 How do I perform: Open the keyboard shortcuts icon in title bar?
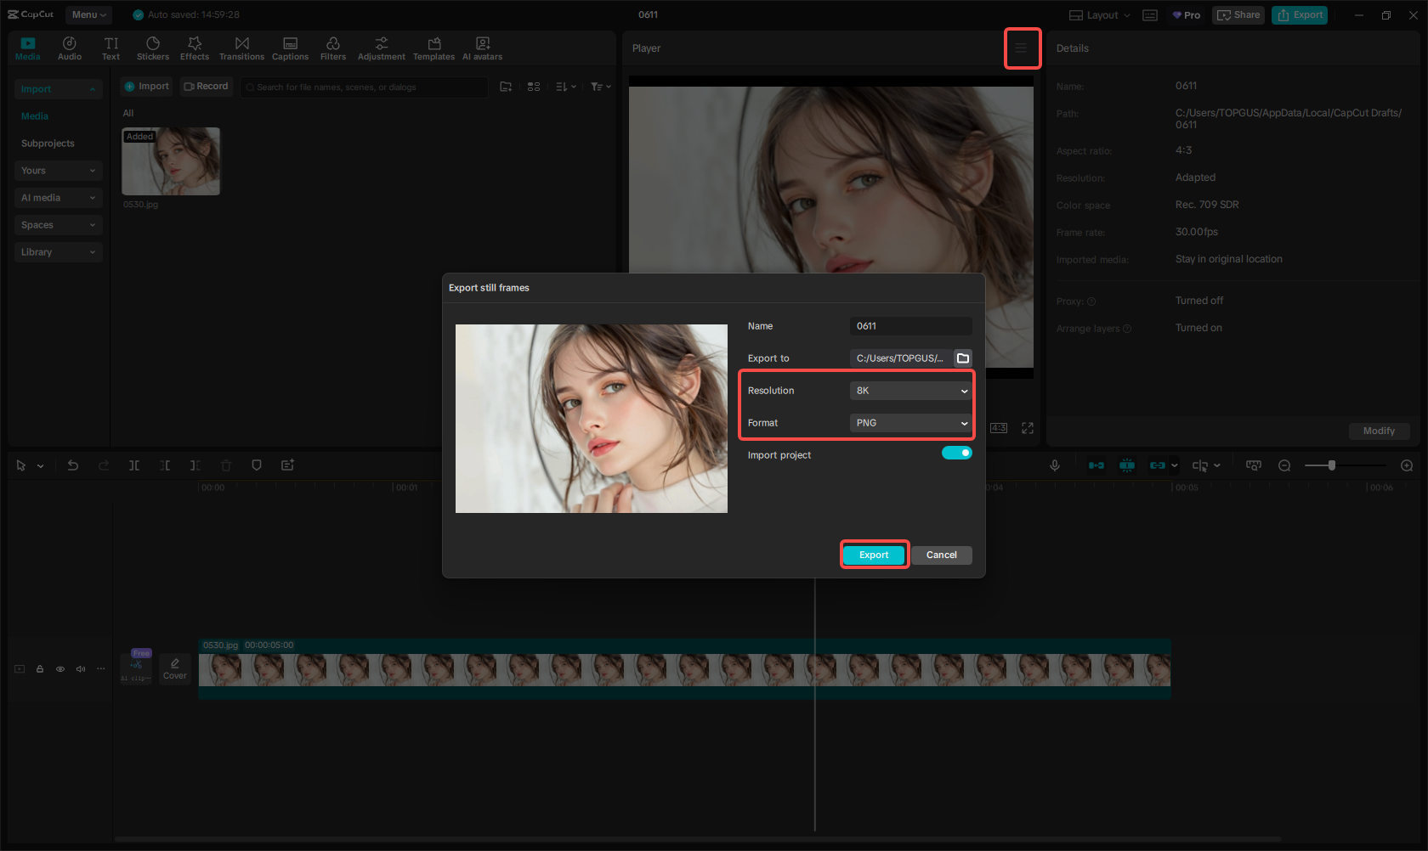point(1150,15)
